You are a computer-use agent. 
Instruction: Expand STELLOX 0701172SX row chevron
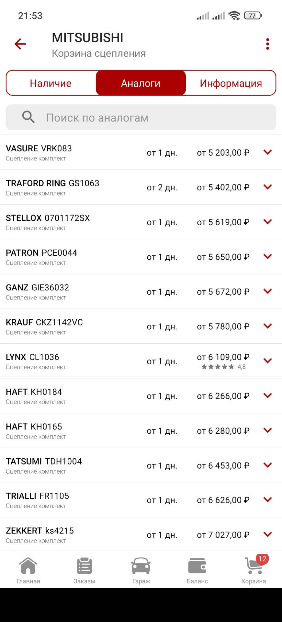[267, 222]
